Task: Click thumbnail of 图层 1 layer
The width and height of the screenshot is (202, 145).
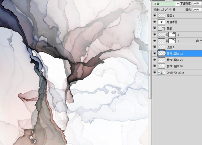Action: click(162, 16)
